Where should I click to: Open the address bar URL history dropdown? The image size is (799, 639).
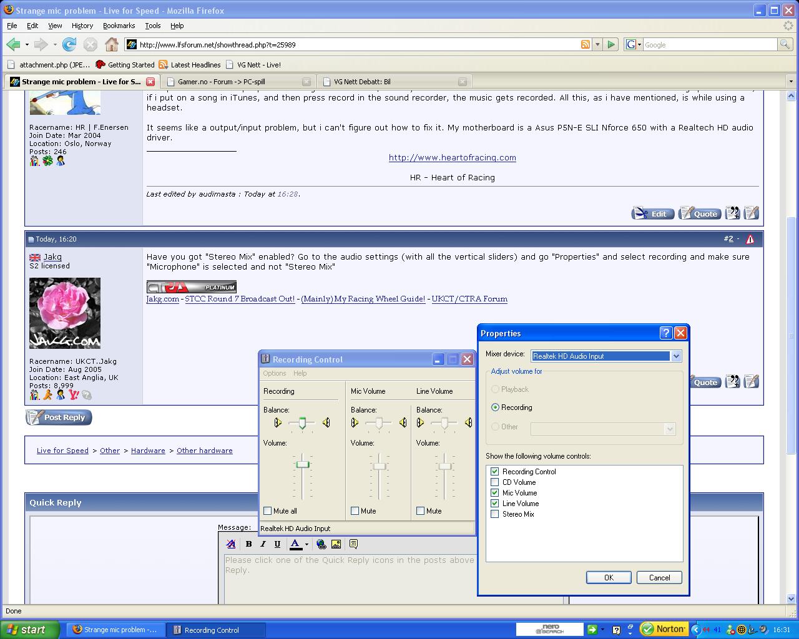(x=597, y=44)
